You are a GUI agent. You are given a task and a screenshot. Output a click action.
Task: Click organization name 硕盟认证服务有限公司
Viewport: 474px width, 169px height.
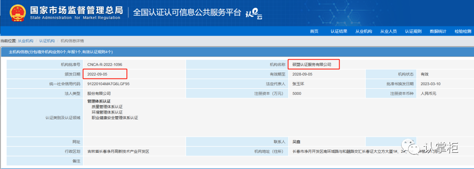tap(312, 65)
